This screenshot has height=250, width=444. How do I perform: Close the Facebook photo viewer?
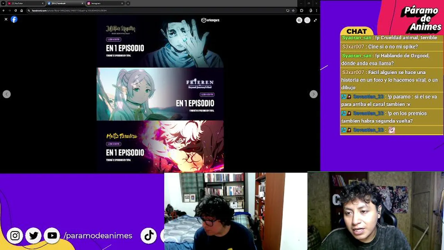point(6,19)
